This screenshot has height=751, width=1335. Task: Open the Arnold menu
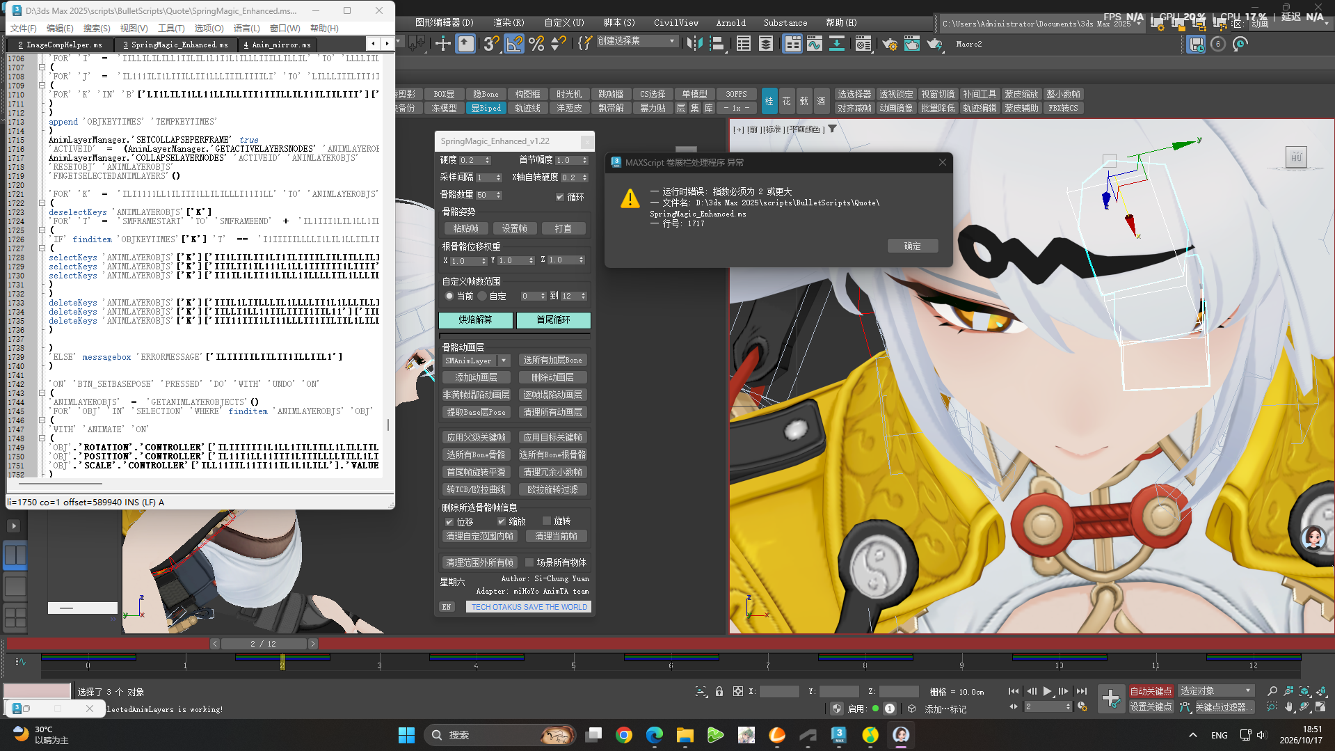point(731,23)
